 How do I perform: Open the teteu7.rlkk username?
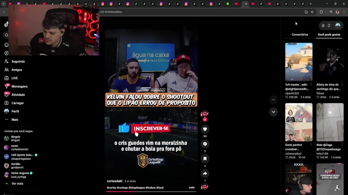click(x=322, y=154)
